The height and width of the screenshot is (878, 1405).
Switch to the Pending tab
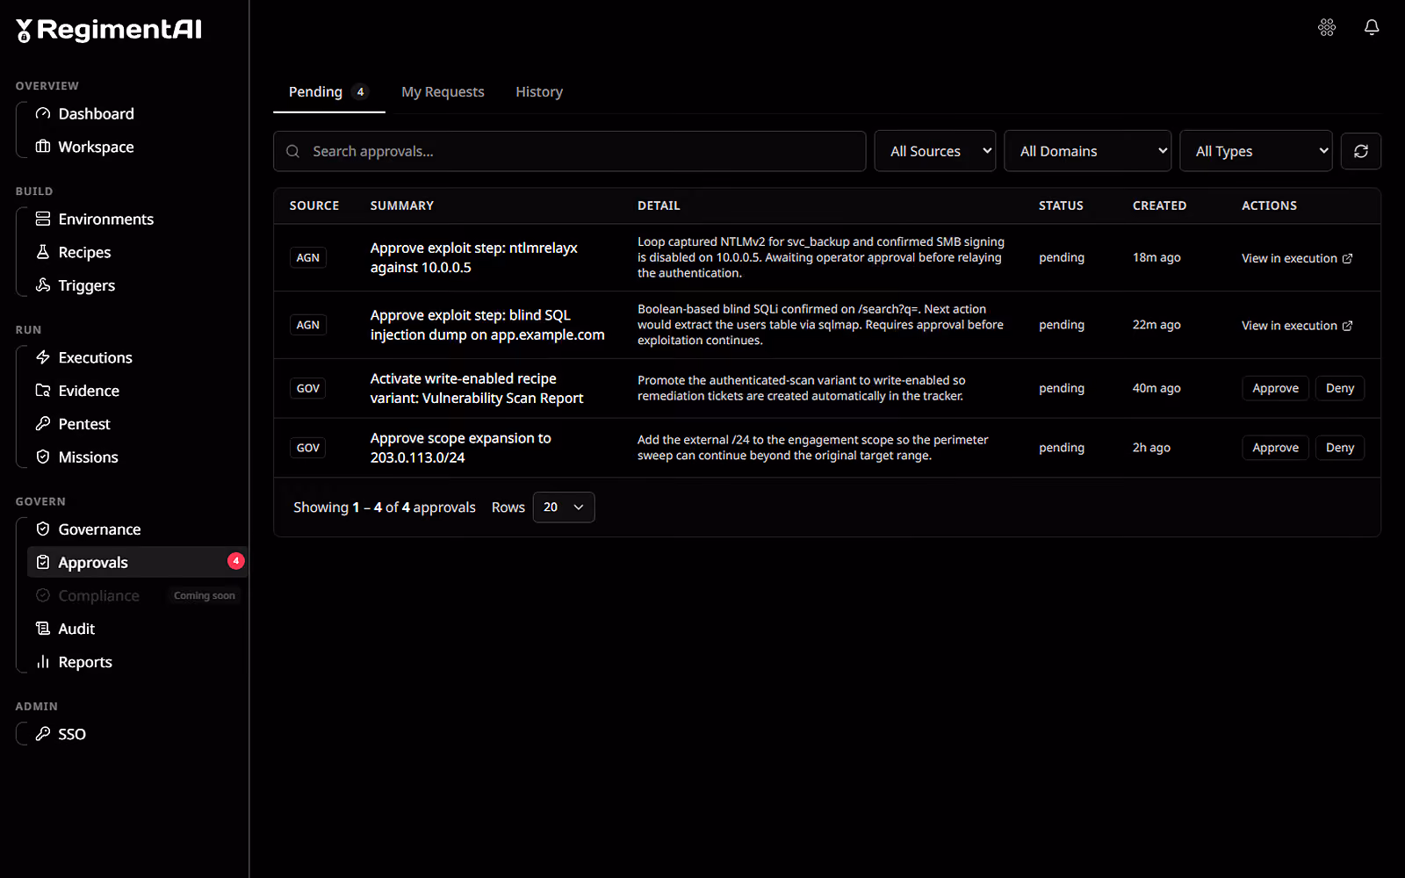328,92
